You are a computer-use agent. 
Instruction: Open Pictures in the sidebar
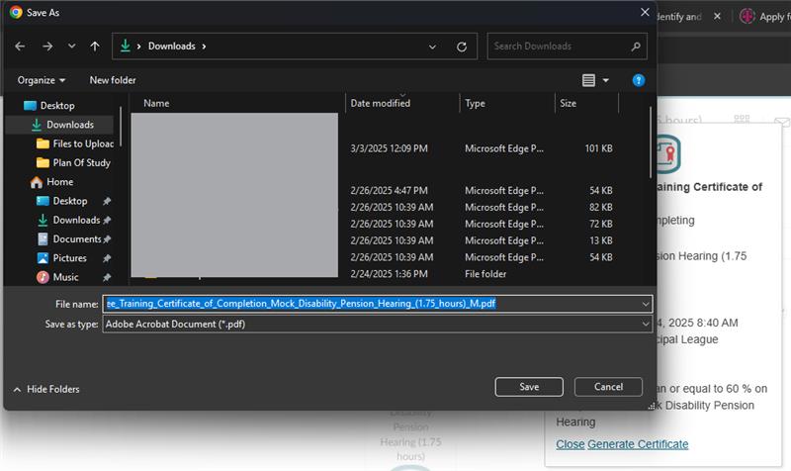pyautogui.click(x=69, y=258)
